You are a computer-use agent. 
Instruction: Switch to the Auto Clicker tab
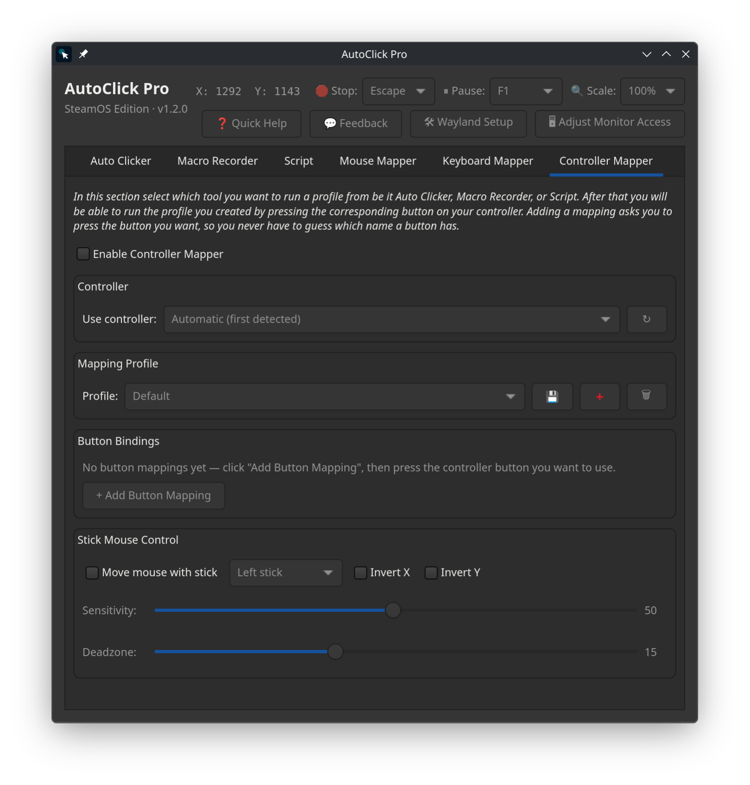click(x=120, y=161)
